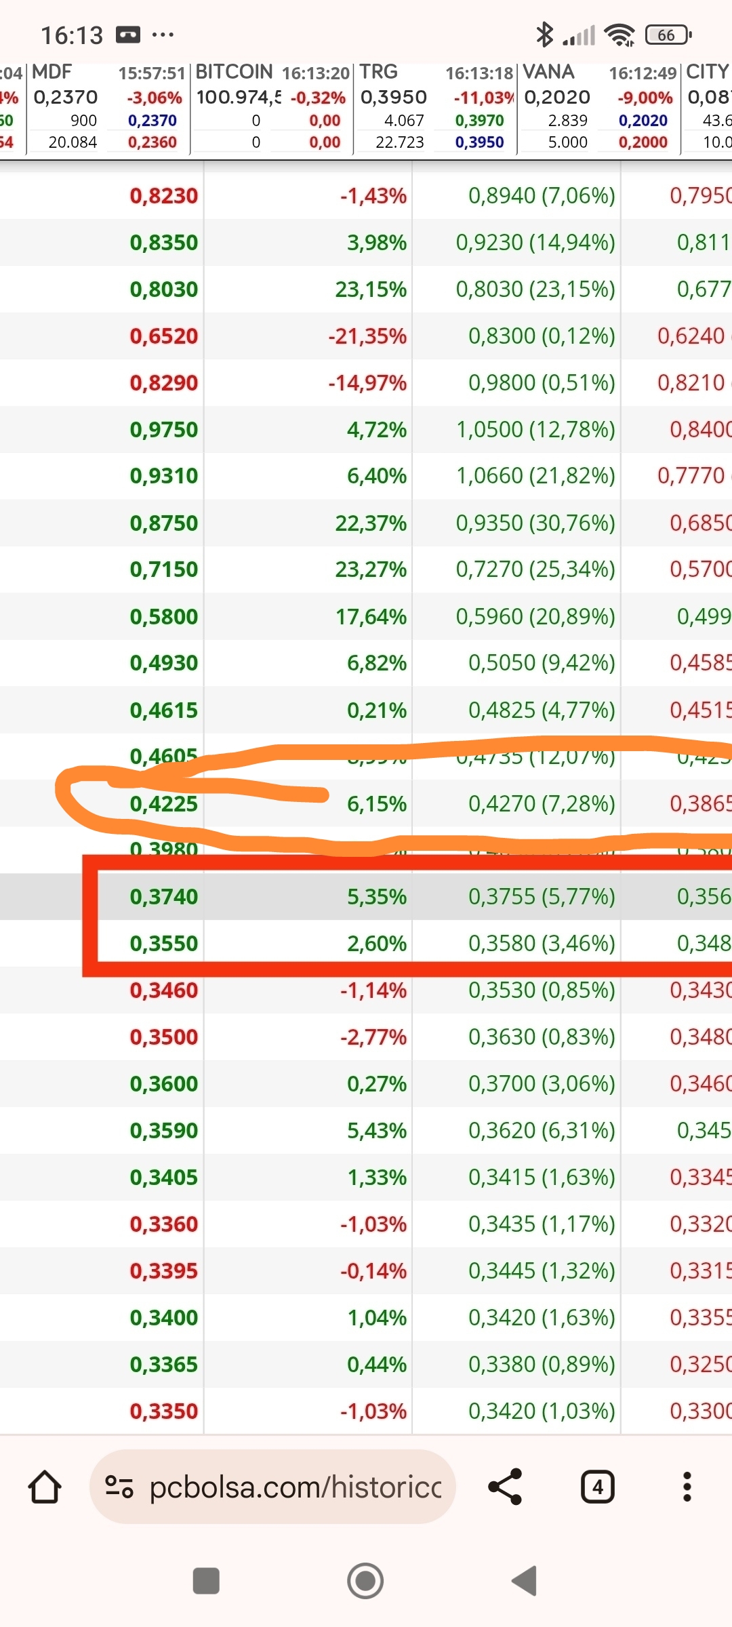Tap the notification icon next to clock

point(128,35)
